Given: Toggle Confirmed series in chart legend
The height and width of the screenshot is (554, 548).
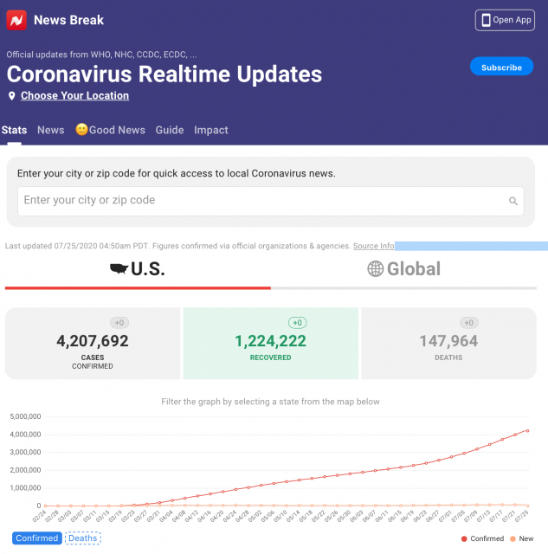Looking at the screenshot, I should (x=481, y=538).
